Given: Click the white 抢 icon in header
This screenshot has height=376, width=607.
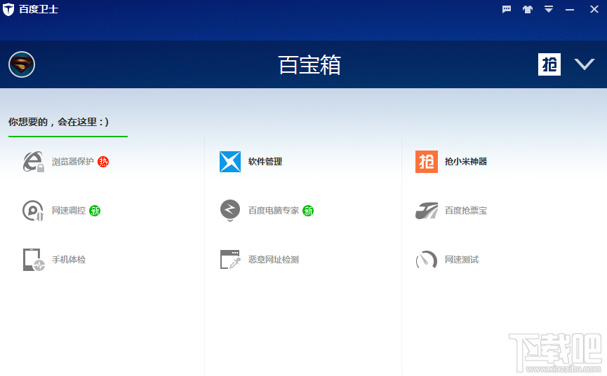Looking at the screenshot, I should tap(549, 64).
